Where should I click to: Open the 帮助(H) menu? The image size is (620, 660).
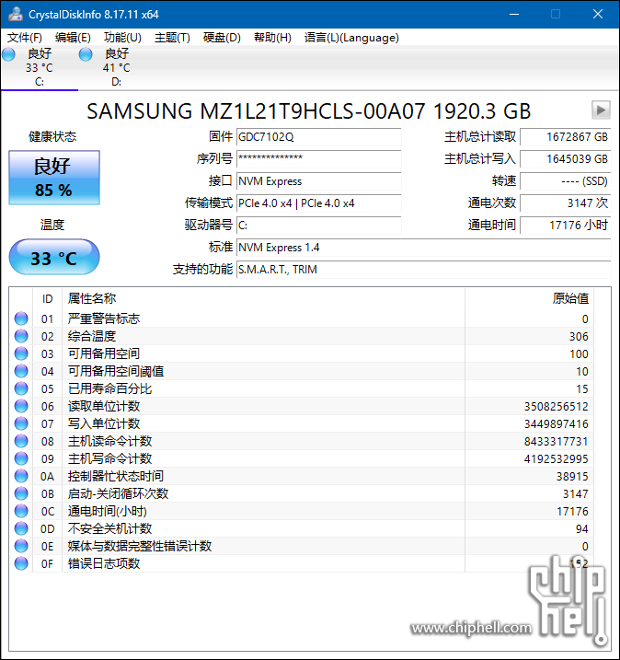(272, 38)
